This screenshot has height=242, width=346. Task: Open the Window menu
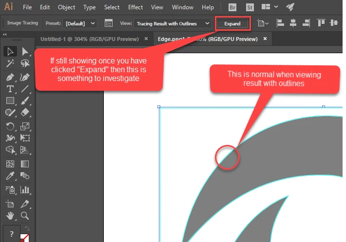[x=183, y=7]
